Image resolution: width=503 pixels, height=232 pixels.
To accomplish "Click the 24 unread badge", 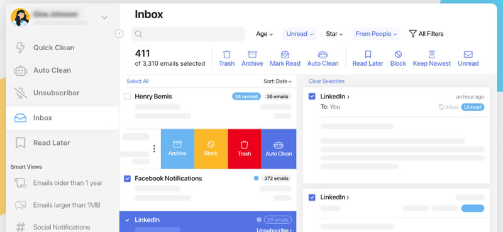I will [246, 97].
